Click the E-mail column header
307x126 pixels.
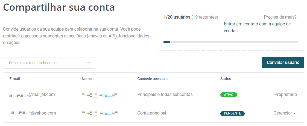tap(15, 79)
